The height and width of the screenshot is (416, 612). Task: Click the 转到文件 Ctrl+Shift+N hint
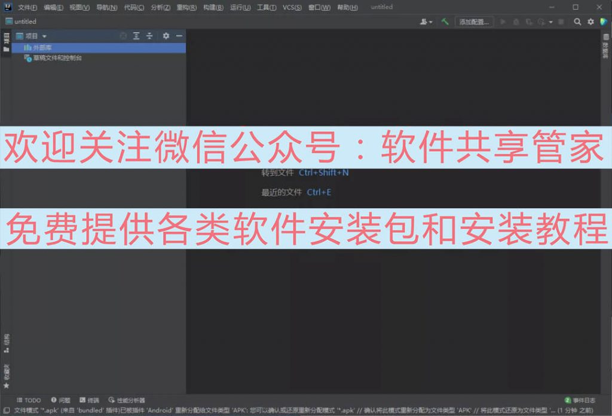(x=305, y=172)
